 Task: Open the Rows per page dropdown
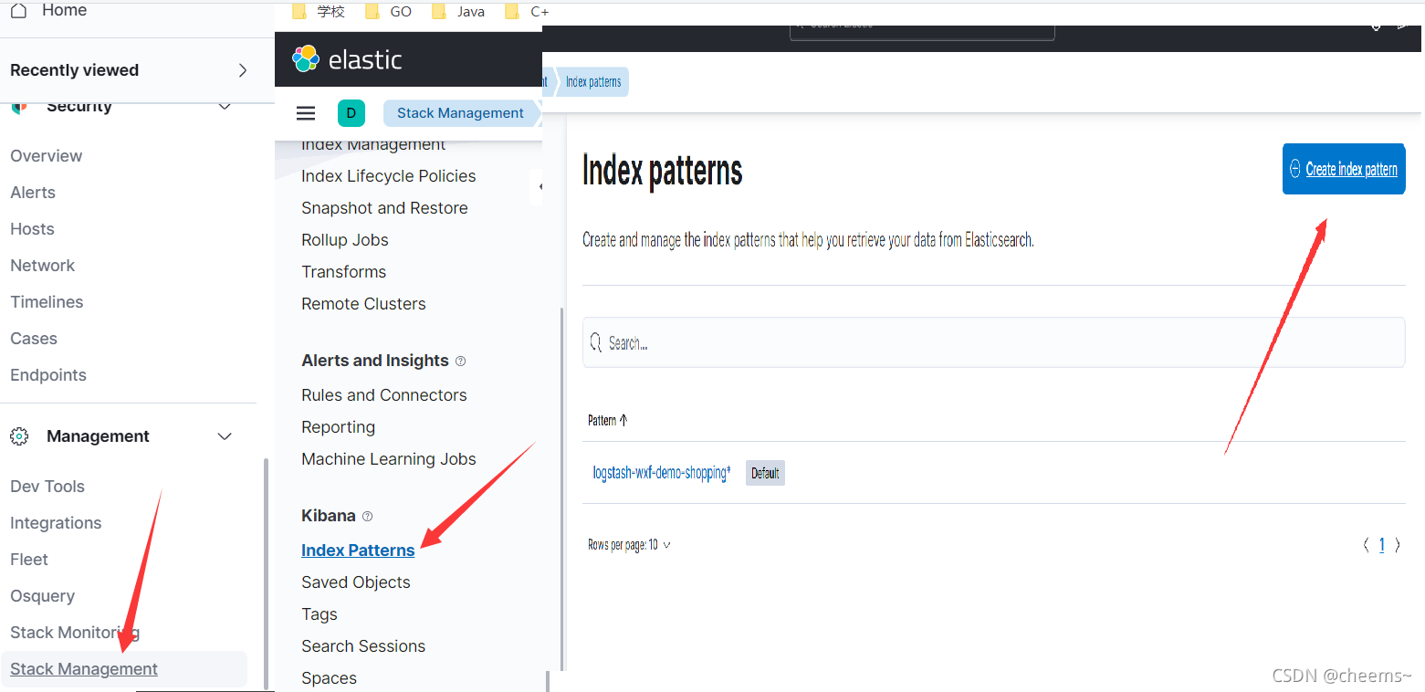click(629, 545)
